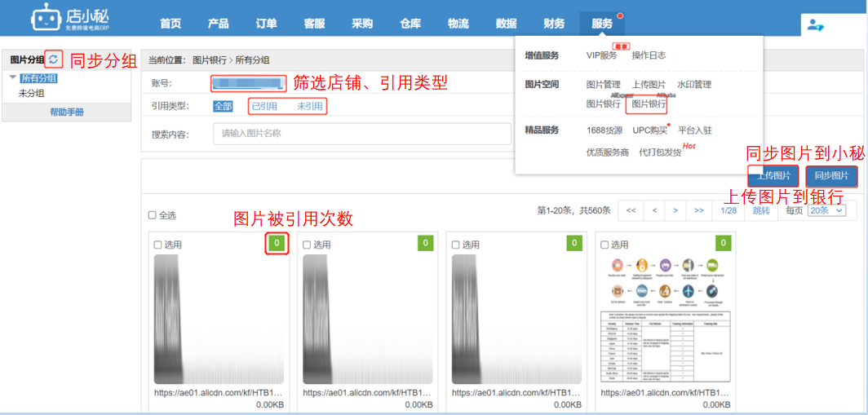Click first image's green reference count badge

pos(277,243)
